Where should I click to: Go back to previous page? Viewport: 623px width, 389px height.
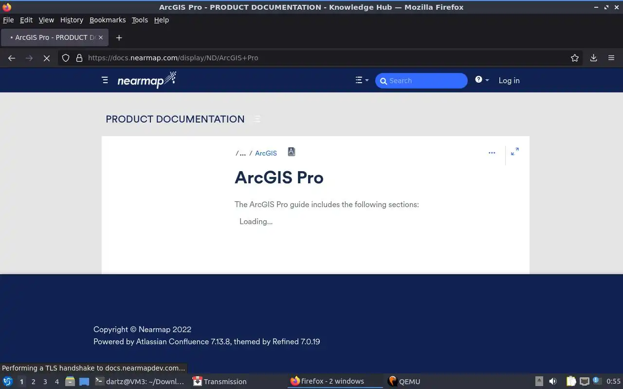(x=12, y=58)
